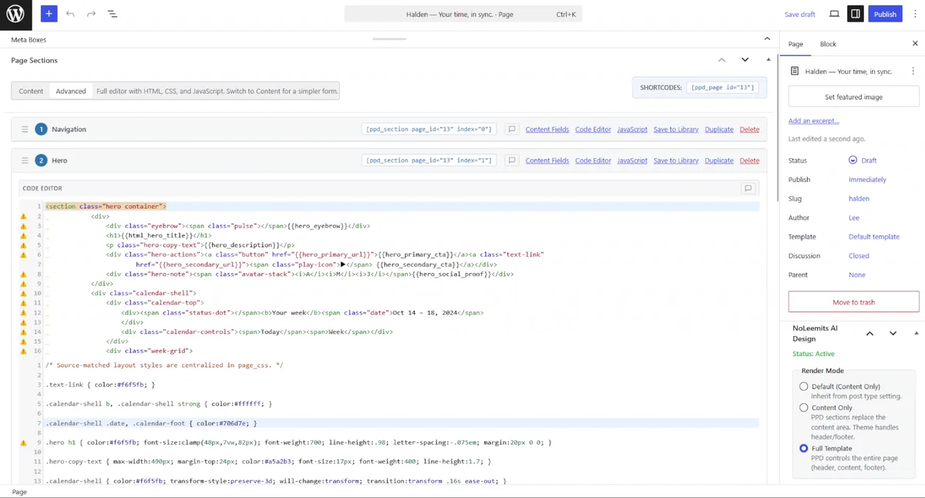
Task: Move Page Sections panel up
Action: pyautogui.click(x=721, y=60)
